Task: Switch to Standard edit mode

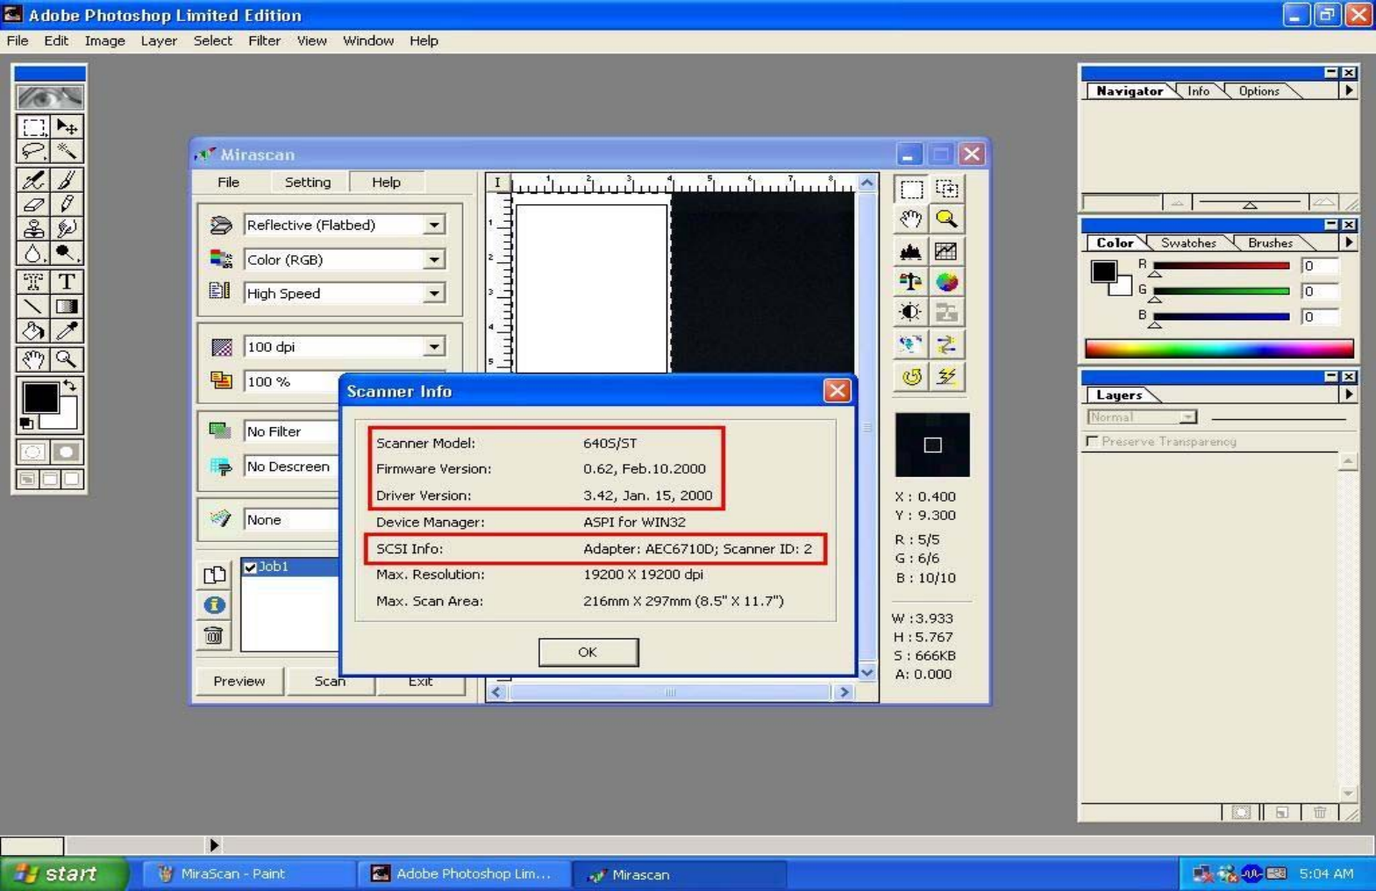Action: (x=33, y=453)
